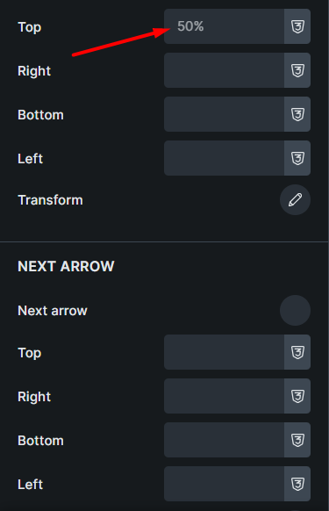Focus the first Bottom position input
Image resolution: width=329 pixels, height=511 pixels.
[224, 114]
